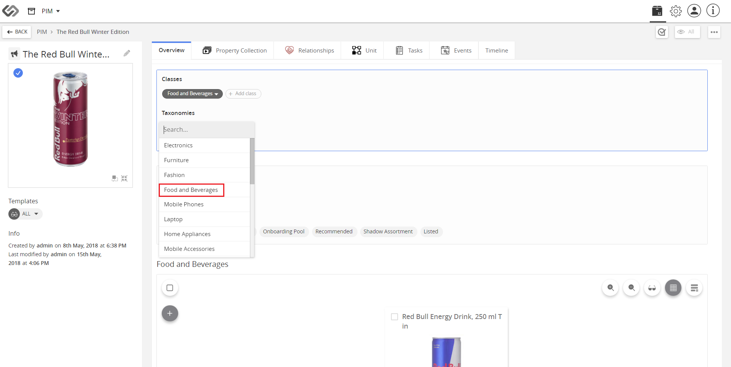Click the taxonomy search input field
Screen dimensions: 731x367
coord(206,130)
